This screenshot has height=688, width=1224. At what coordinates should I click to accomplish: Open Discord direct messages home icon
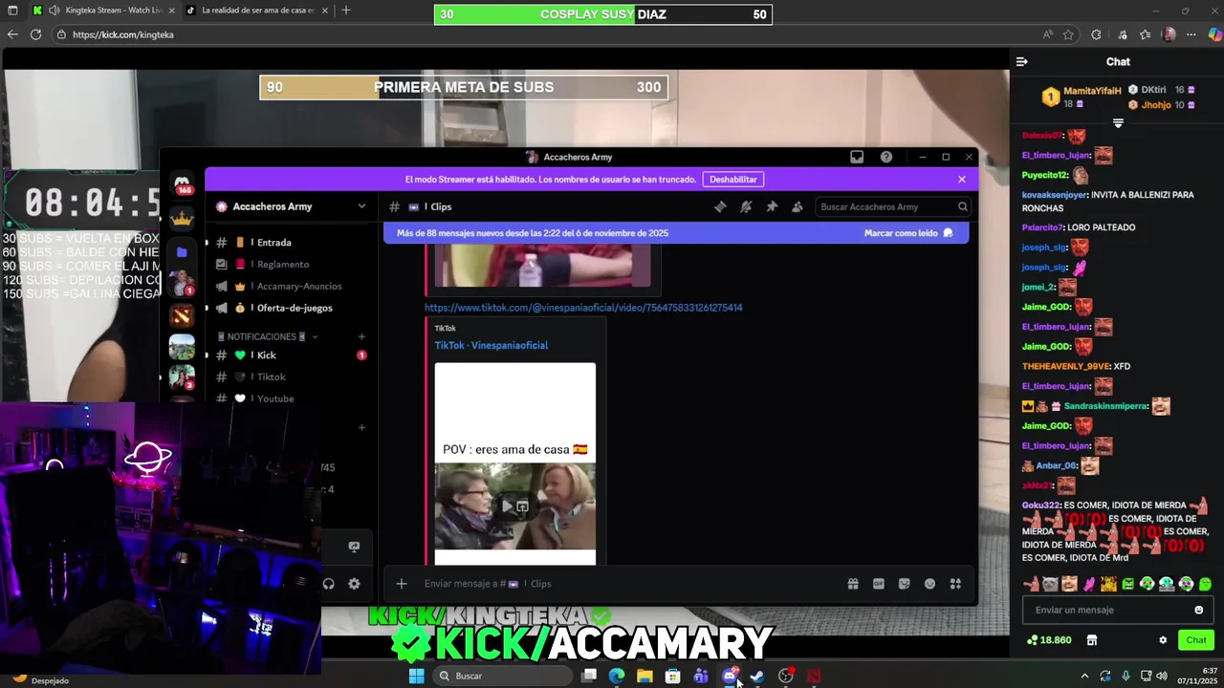[x=182, y=183]
